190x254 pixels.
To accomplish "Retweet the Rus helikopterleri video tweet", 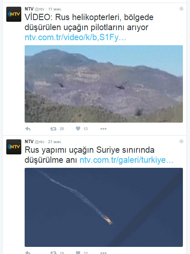I will point(53,129).
